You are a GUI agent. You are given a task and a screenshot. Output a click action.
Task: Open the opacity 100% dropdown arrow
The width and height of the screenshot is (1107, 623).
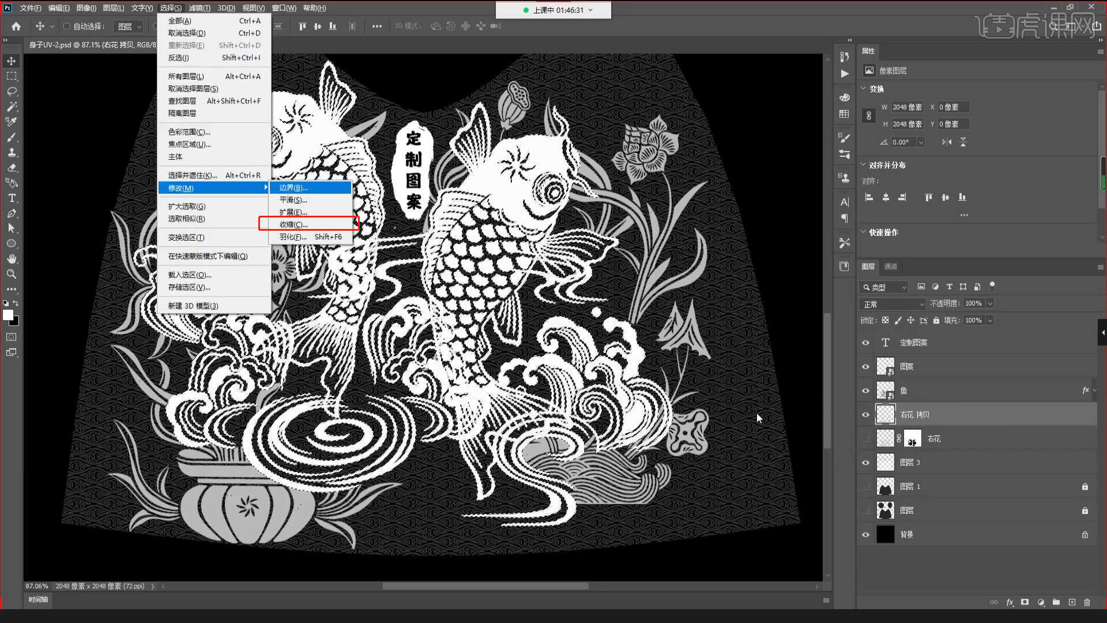click(990, 303)
